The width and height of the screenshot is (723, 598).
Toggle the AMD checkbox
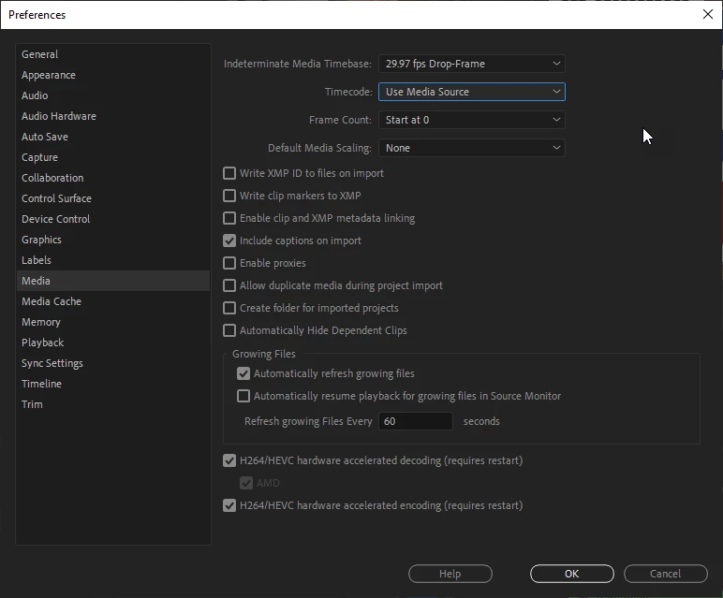click(246, 483)
